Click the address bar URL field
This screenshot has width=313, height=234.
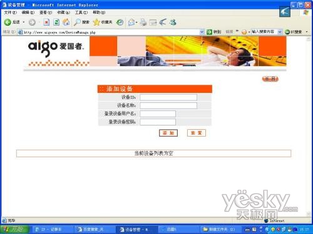[x=111, y=32]
